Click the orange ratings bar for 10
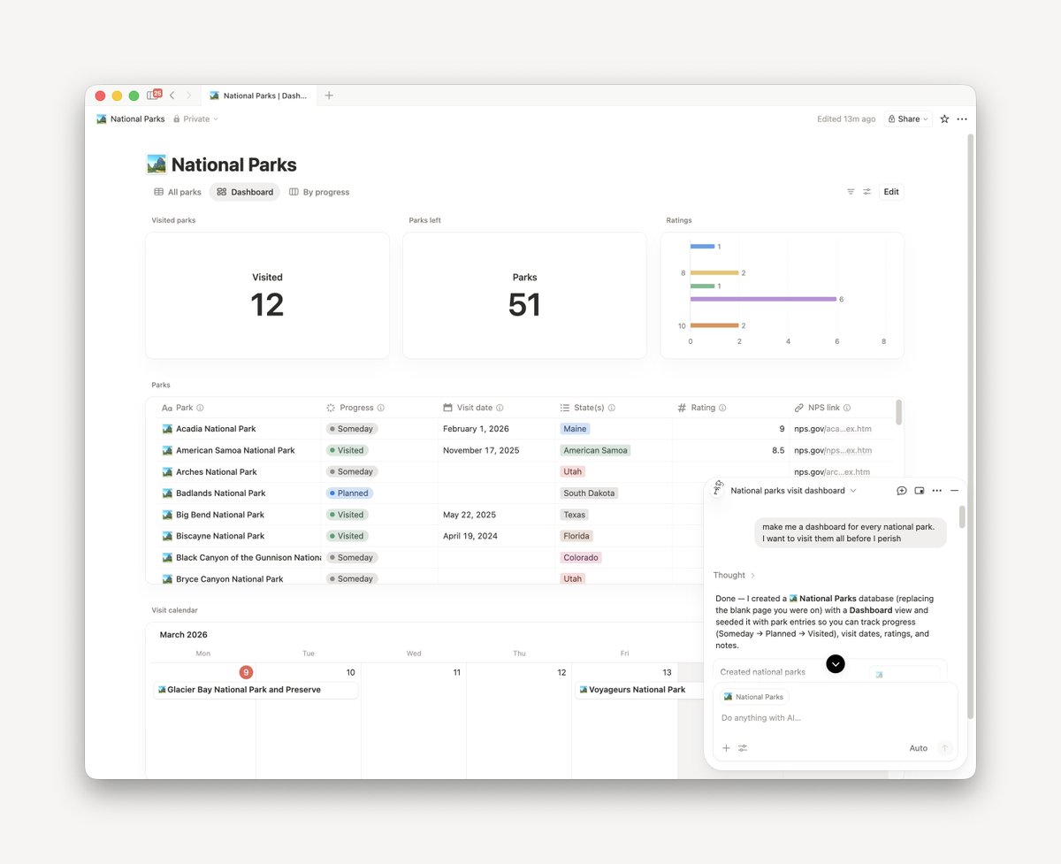This screenshot has height=864, width=1061. coord(714,325)
